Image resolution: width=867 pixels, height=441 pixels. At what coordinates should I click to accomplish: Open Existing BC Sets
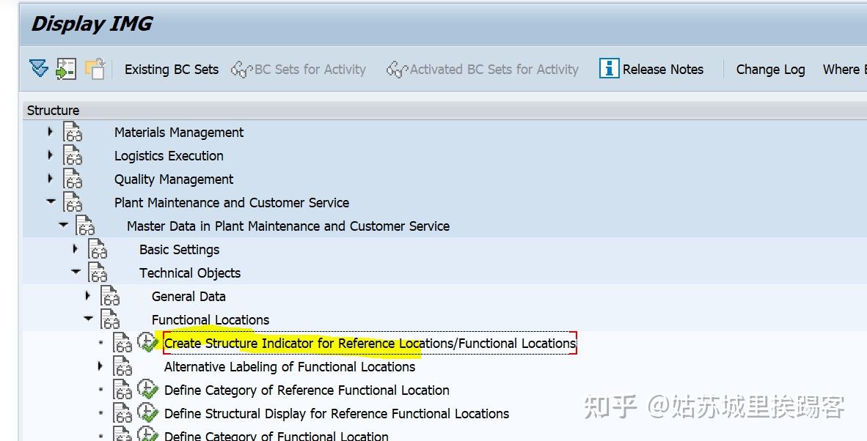pyautogui.click(x=172, y=70)
